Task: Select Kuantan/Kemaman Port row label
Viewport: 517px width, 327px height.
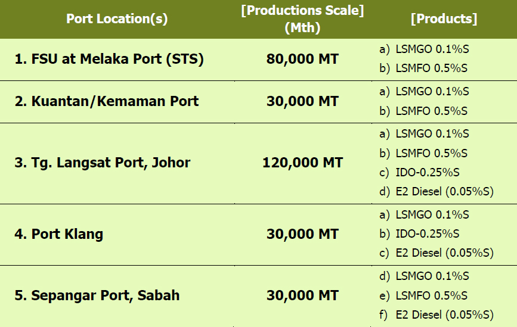Action: pos(107,101)
